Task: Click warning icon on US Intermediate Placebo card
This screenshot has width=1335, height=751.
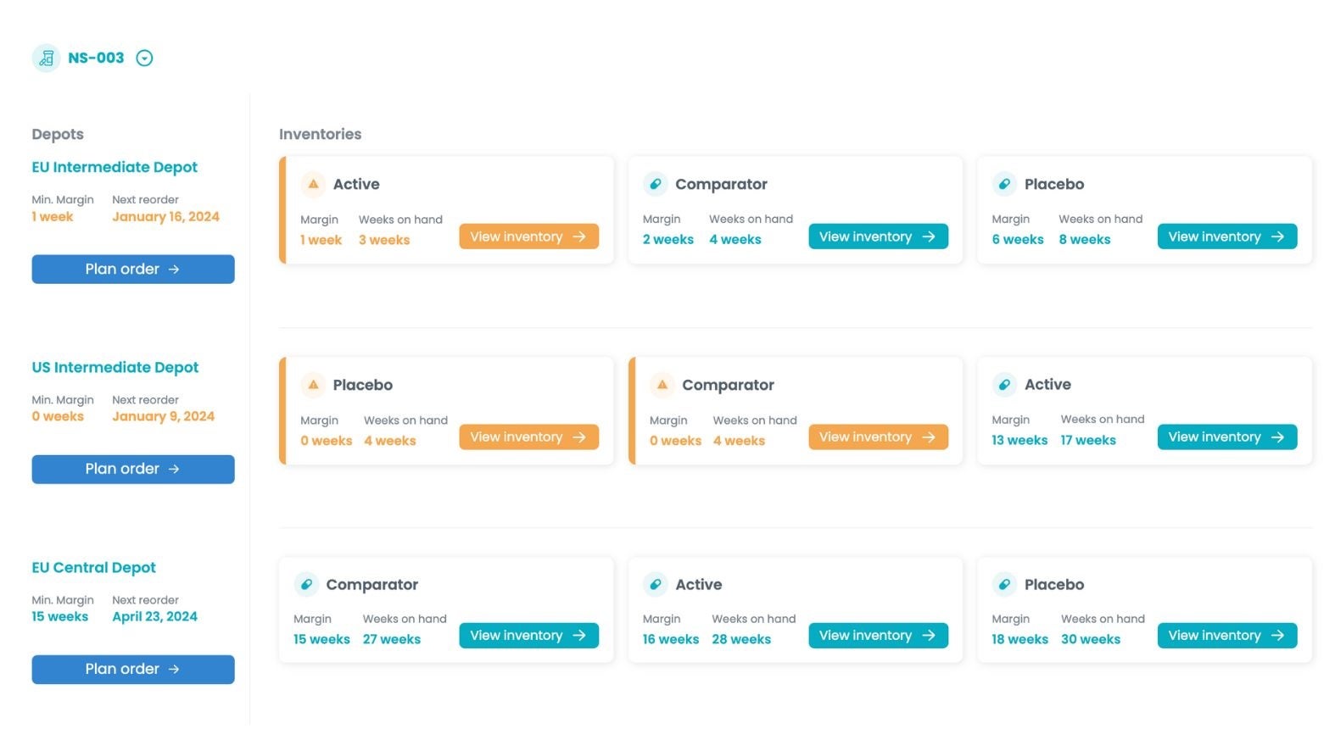Action: coord(313,385)
